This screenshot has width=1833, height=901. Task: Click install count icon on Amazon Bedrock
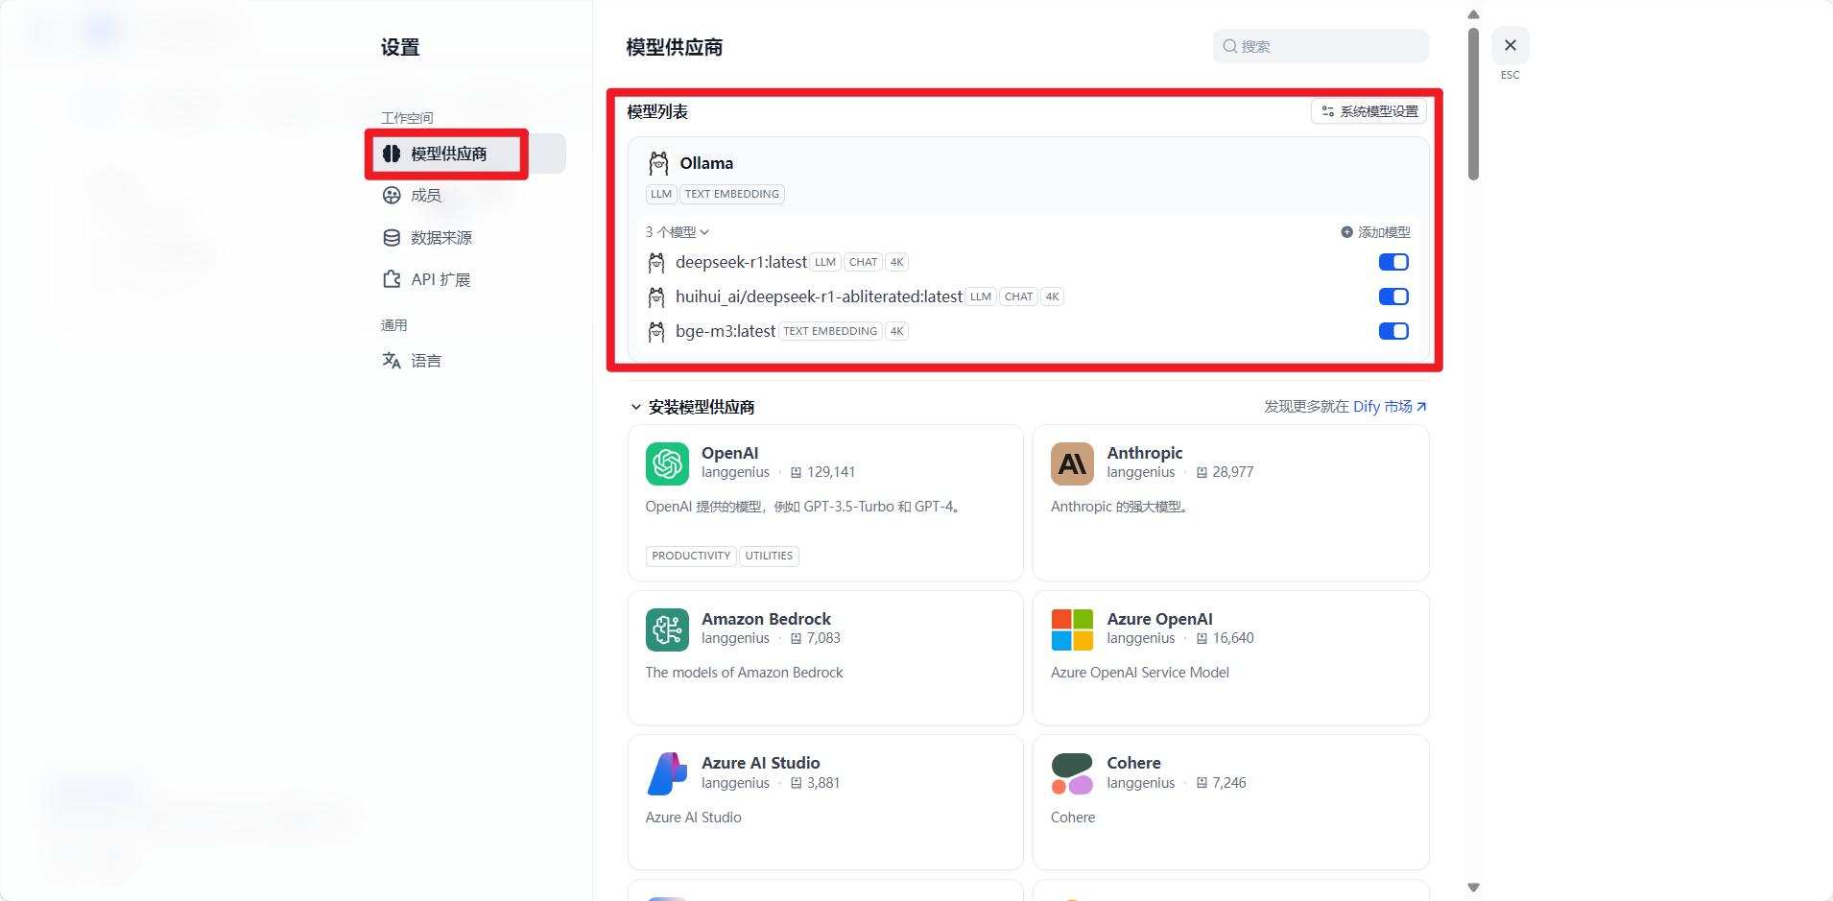click(x=796, y=638)
